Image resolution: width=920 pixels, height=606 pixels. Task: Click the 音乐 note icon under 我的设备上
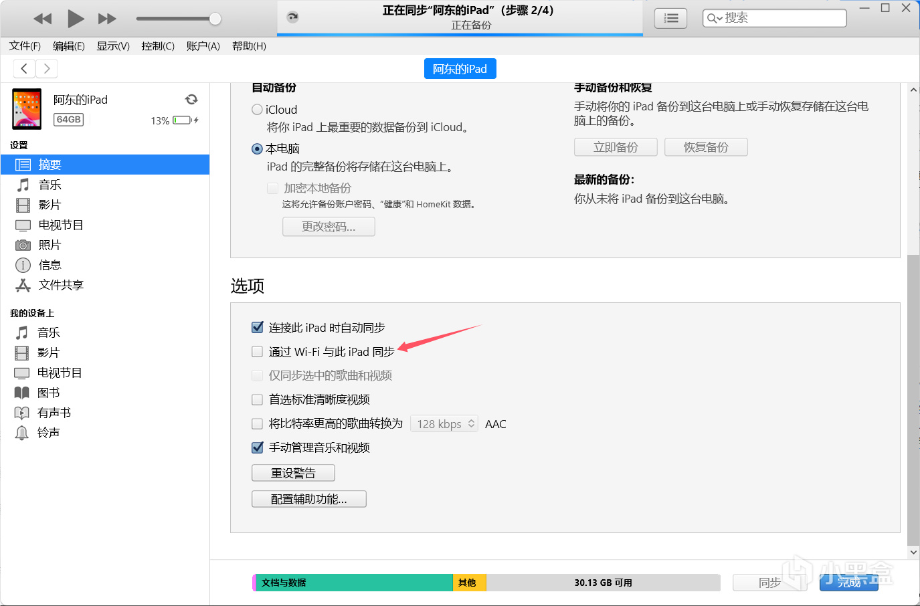point(22,332)
